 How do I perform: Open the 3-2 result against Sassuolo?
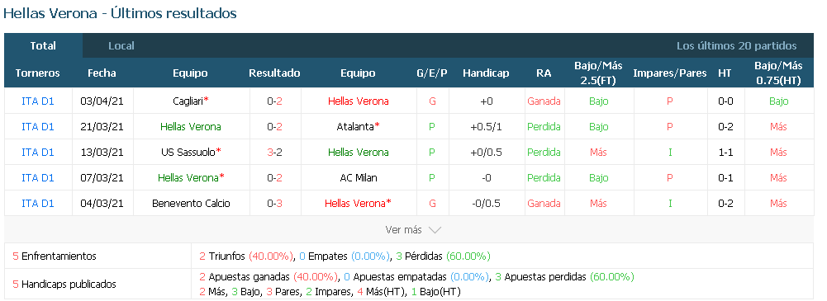(275, 152)
